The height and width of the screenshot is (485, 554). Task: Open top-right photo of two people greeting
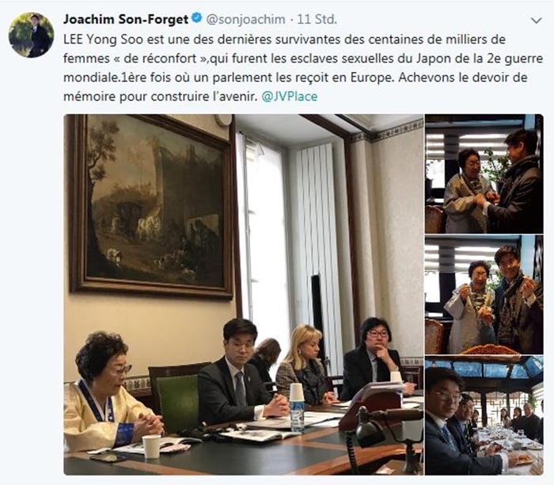click(x=484, y=174)
